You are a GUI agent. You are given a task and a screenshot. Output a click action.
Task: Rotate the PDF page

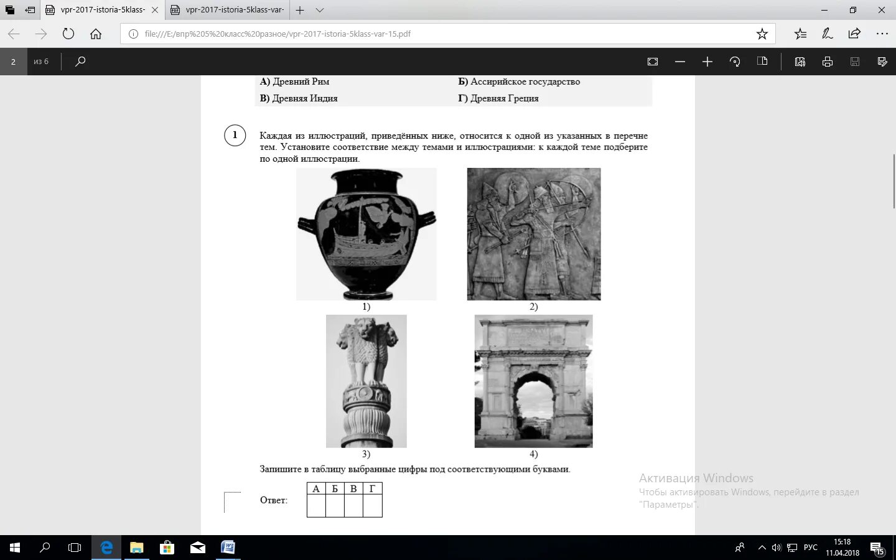pos(735,62)
